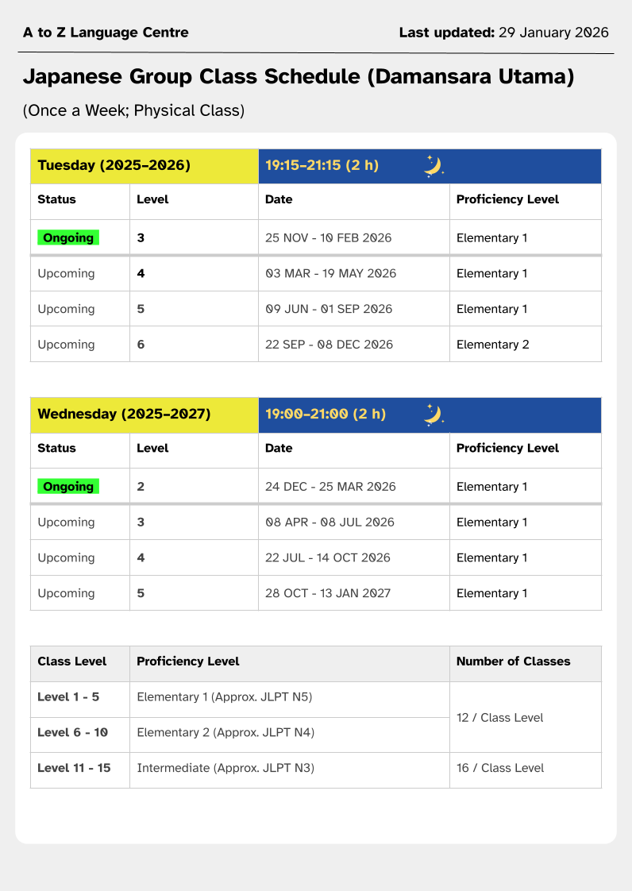Screen dimensions: 632x891
Task: Pick the 08 APR - 08 JUL 2026 date
Action: click(x=329, y=523)
